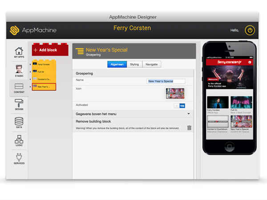Viewport: 267px width, 200px height.
Task: Click the block icon image thumbnail
Action: [174, 93]
